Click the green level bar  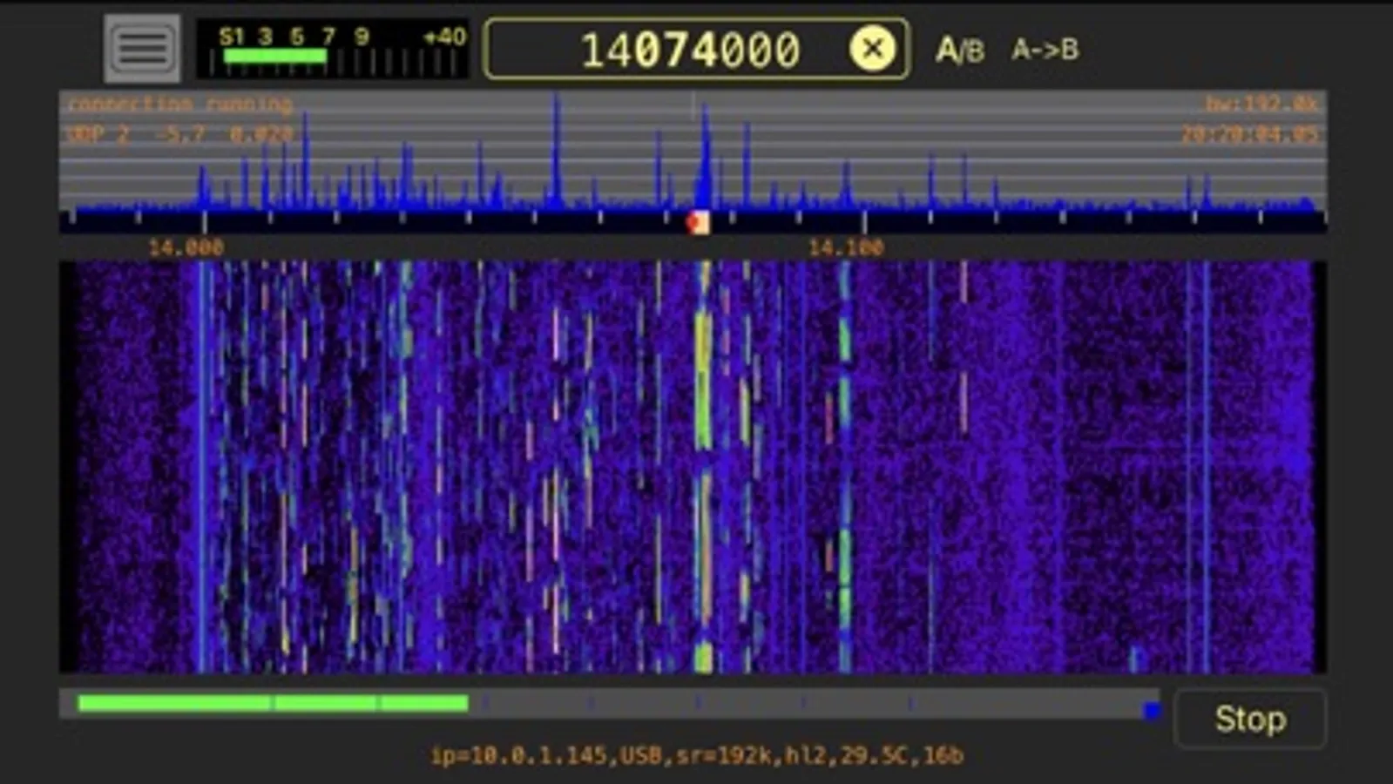point(273,703)
